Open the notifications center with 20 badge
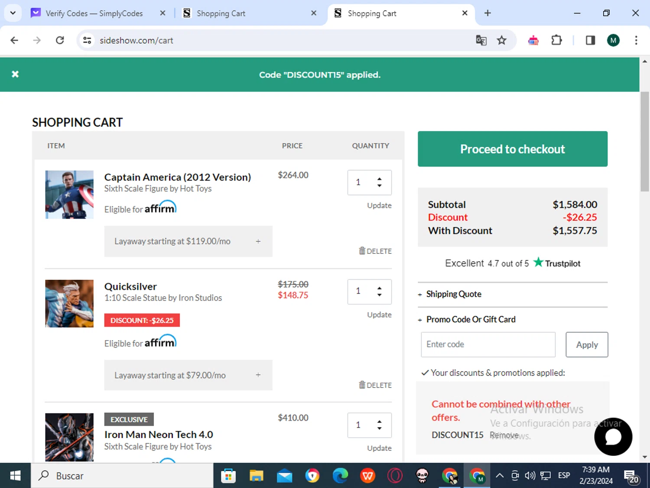650x488 pixels. click(631, 477)
